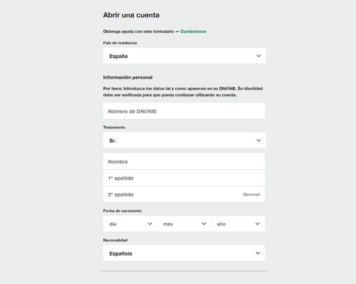
Task: Click the 2º apellido optional field
Action: (184, 194)
